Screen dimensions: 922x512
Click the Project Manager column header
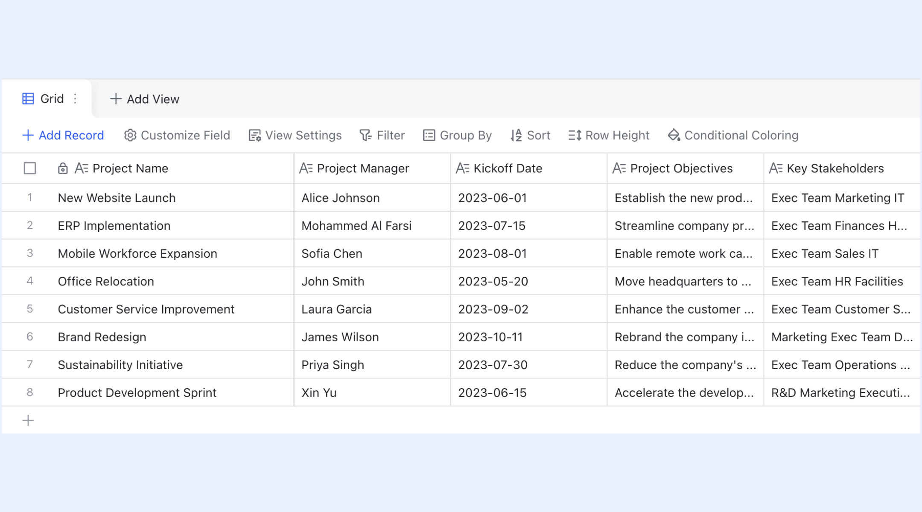[x=372, y=168]
